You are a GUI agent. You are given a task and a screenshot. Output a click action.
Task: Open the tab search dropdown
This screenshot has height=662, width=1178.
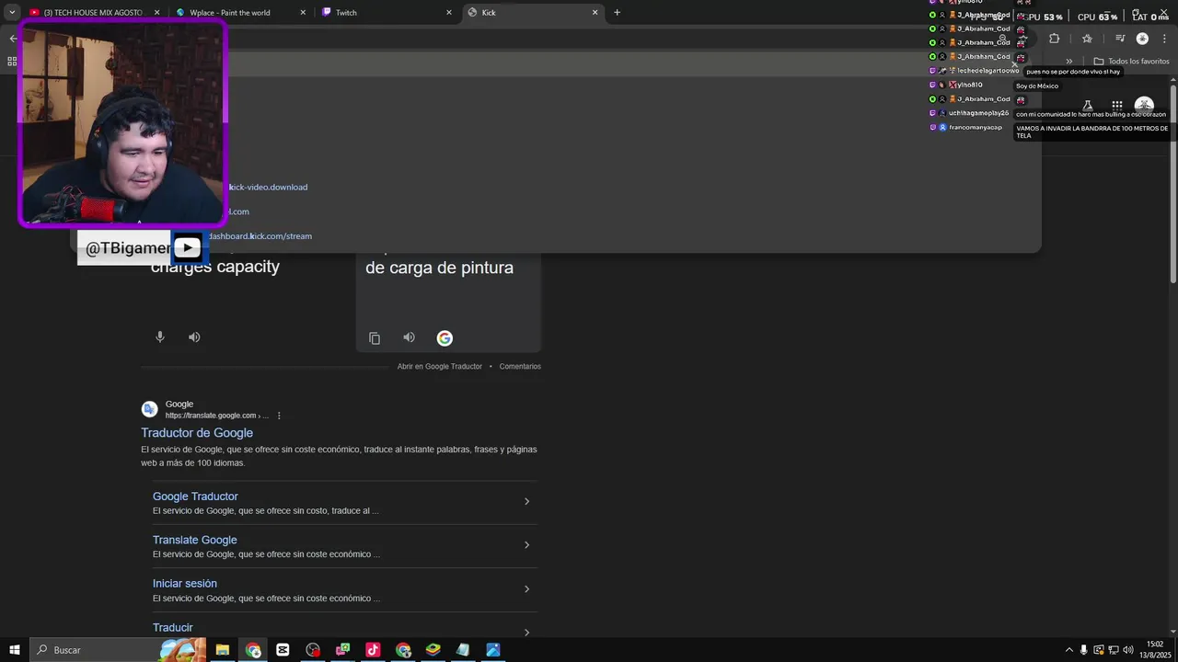[x=12, y=13]
